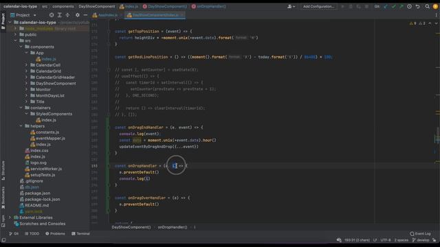
Task: Expand the public folder
Action: click(16, 35)
